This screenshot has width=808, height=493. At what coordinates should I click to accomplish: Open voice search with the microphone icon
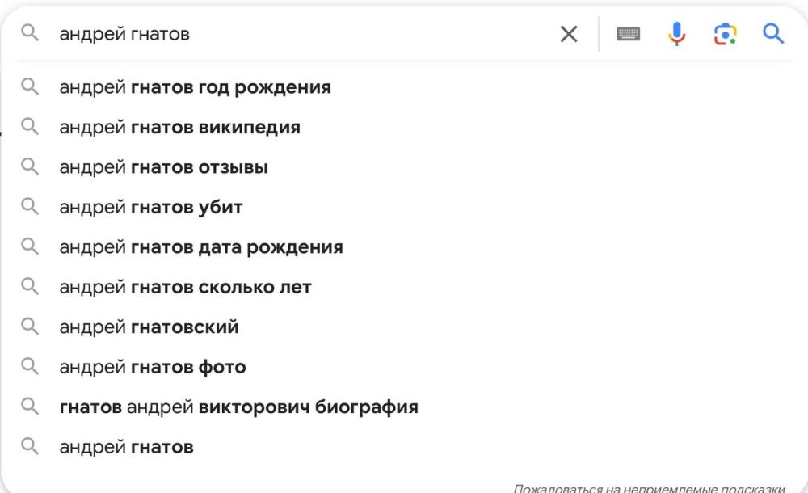point(676,33)
